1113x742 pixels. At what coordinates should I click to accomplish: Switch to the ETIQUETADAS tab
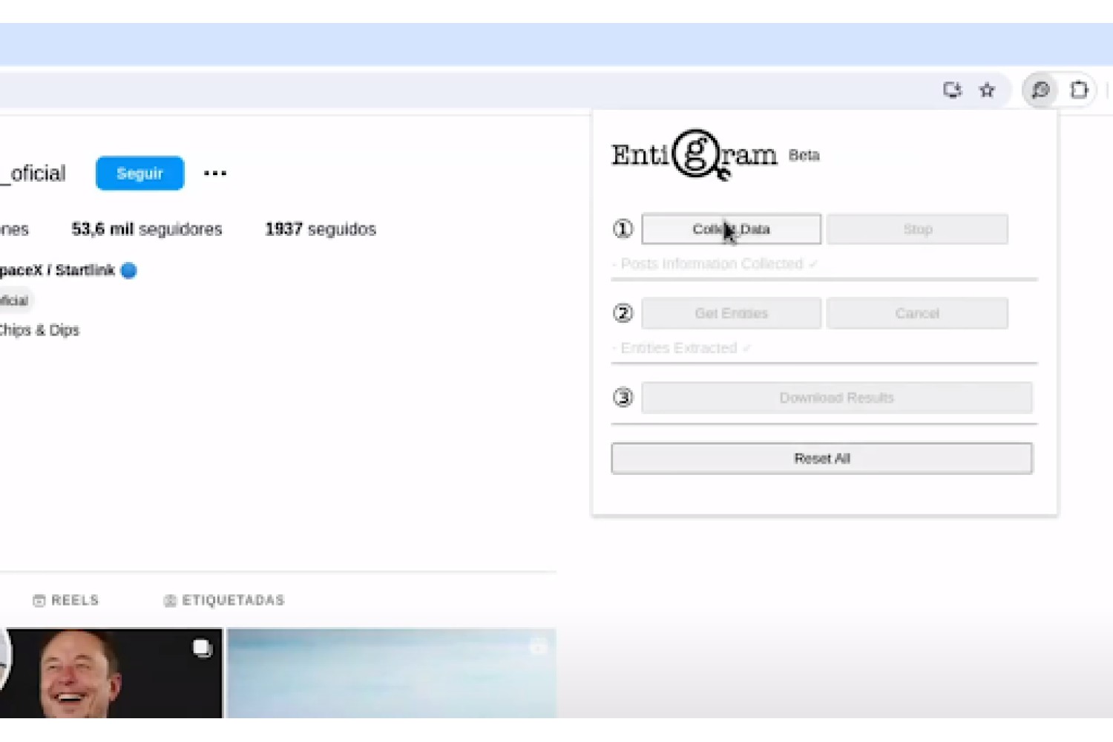pyautogui.click(x=224, y=600)
